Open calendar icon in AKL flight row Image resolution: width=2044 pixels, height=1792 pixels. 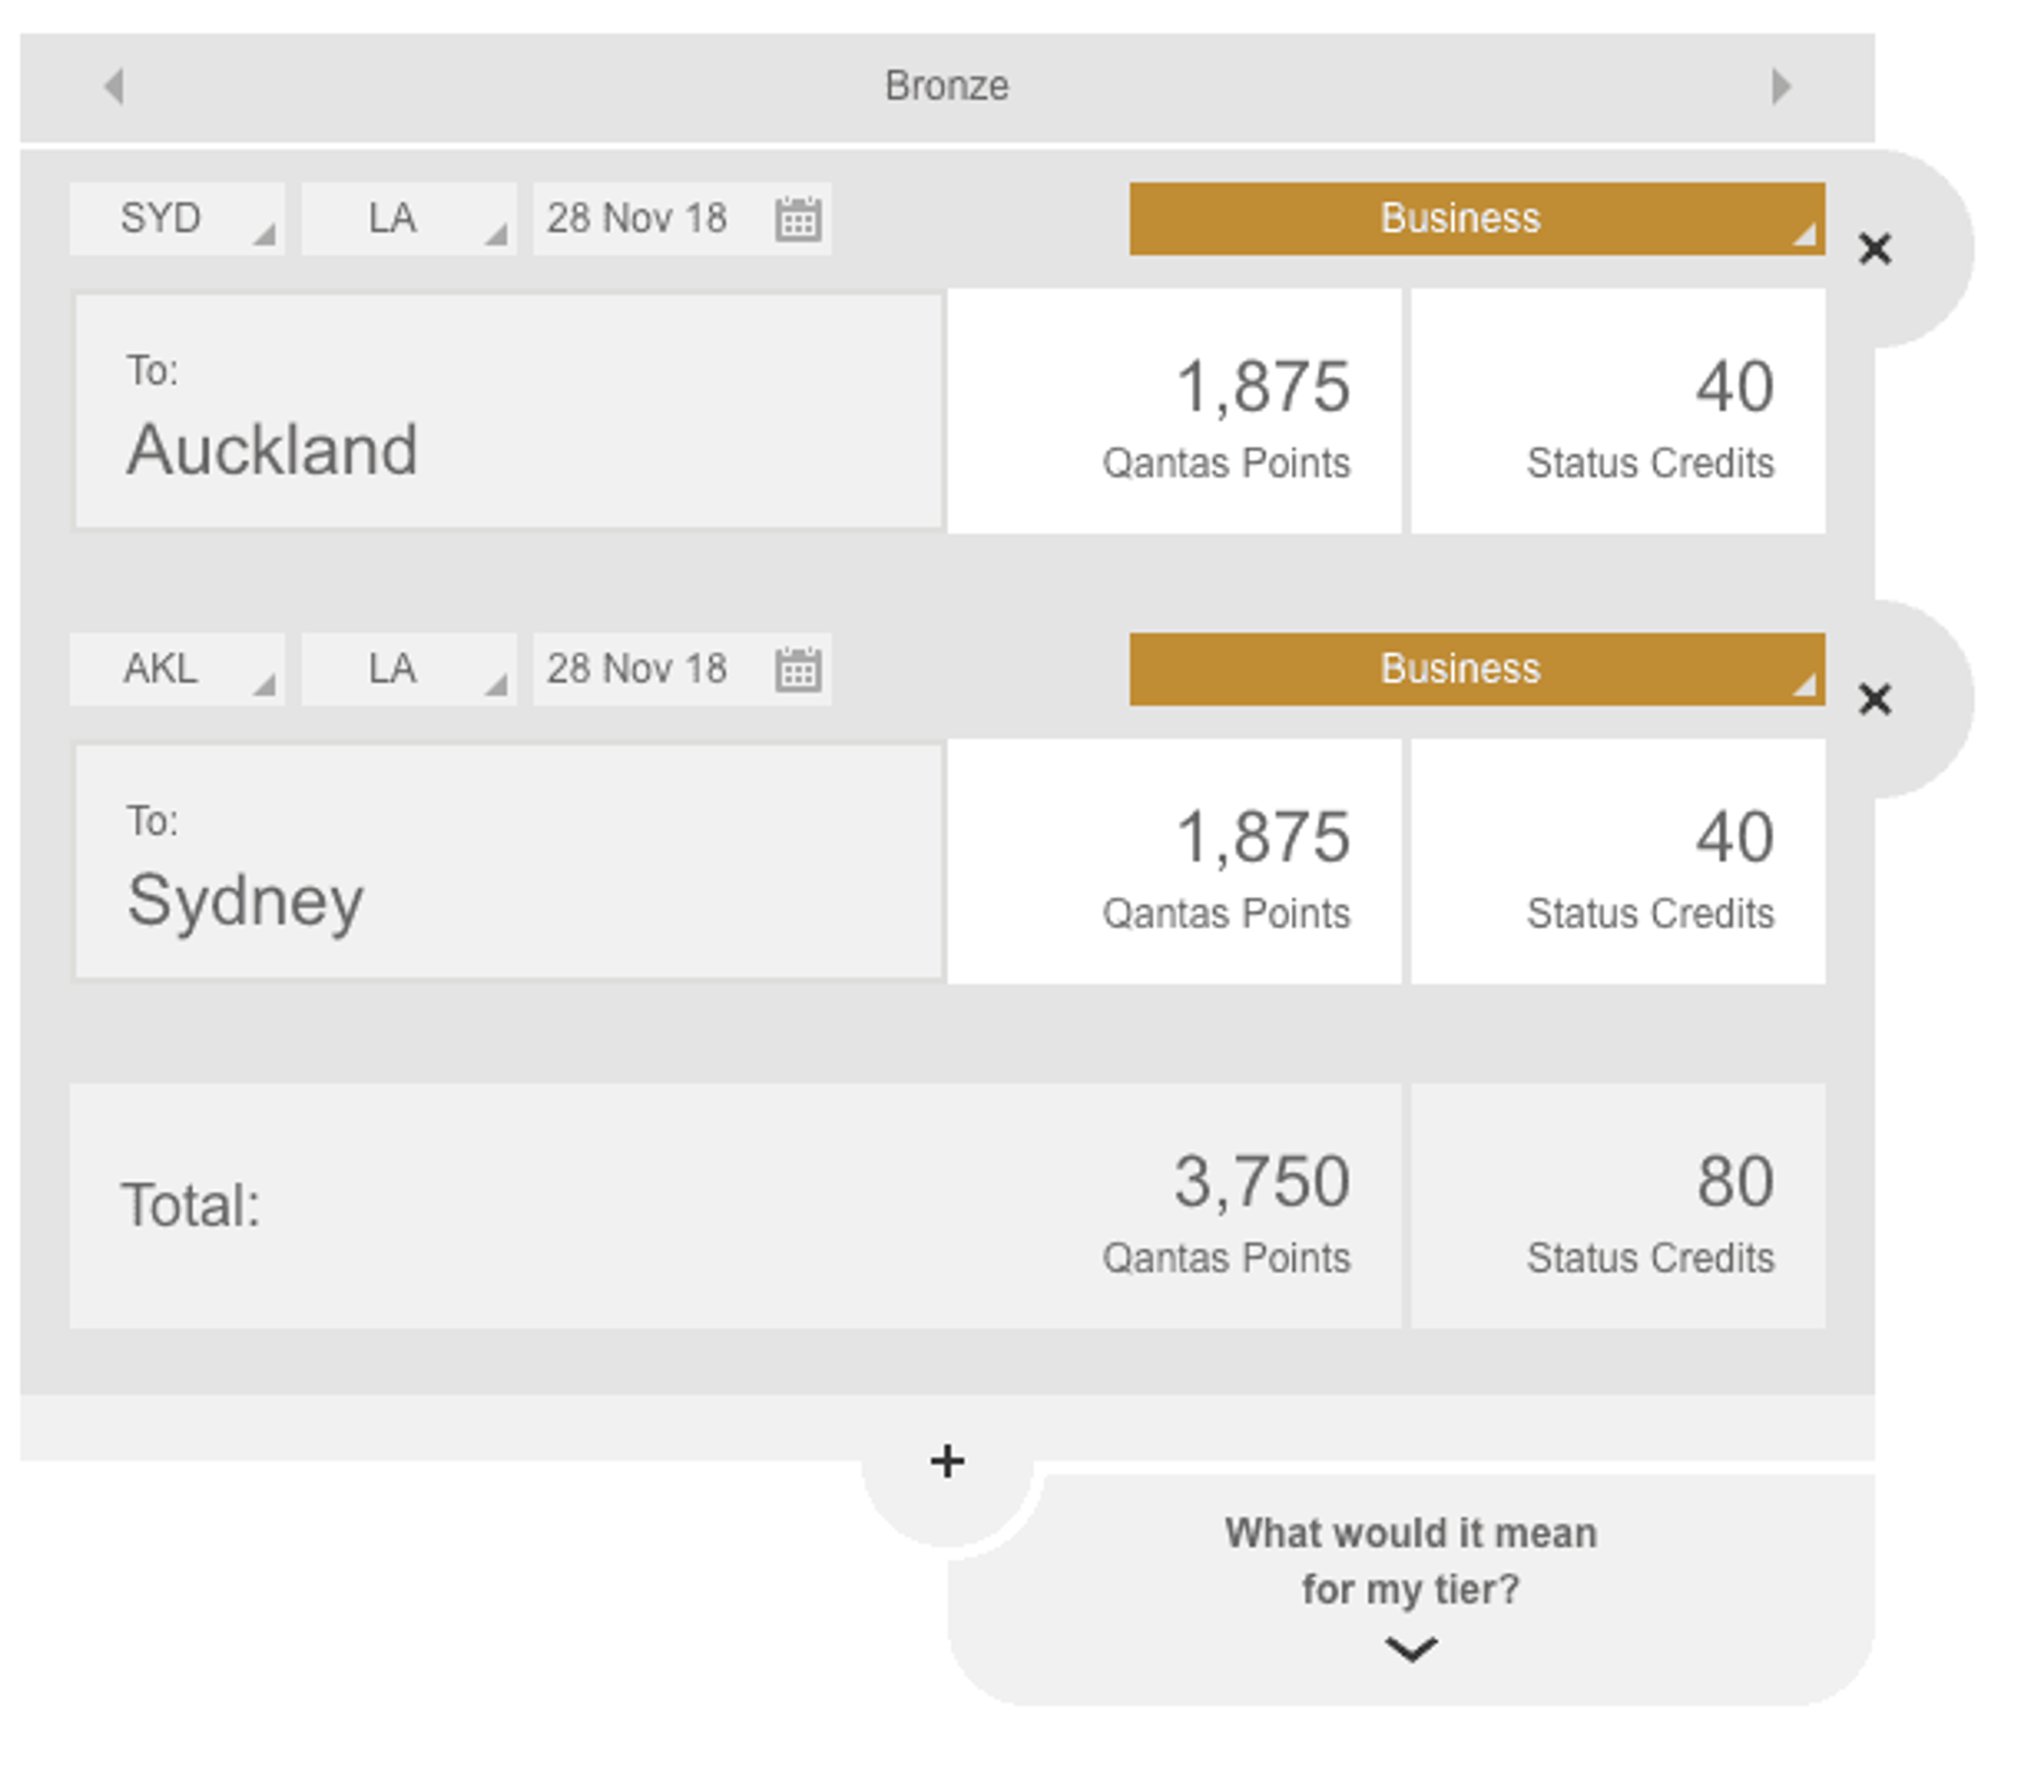click(x=797, y=669)
